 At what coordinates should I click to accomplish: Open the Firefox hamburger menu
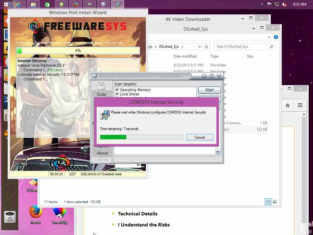coord(300,105)
